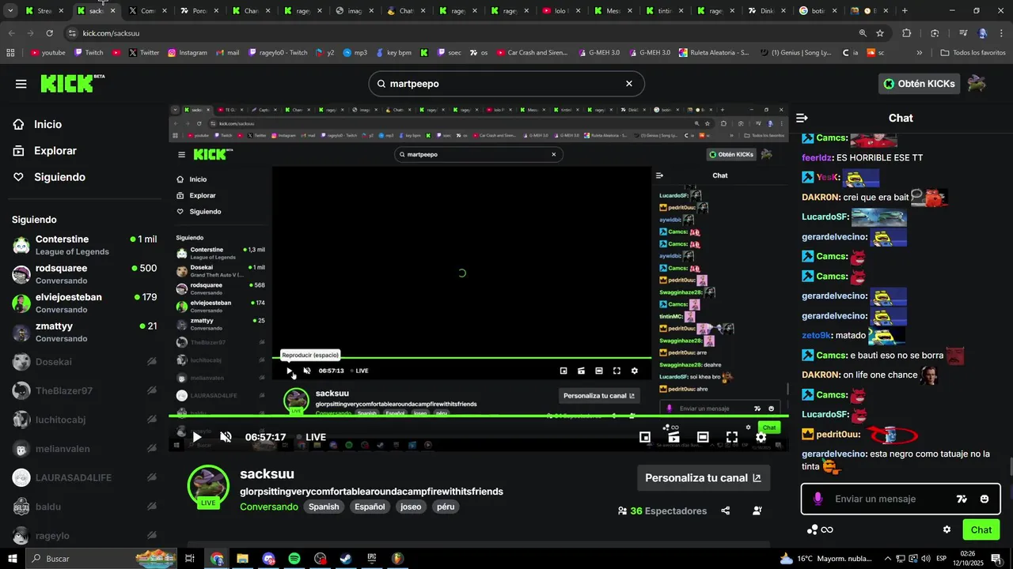
Task: Unmute the stream volume
Action: 226,437
